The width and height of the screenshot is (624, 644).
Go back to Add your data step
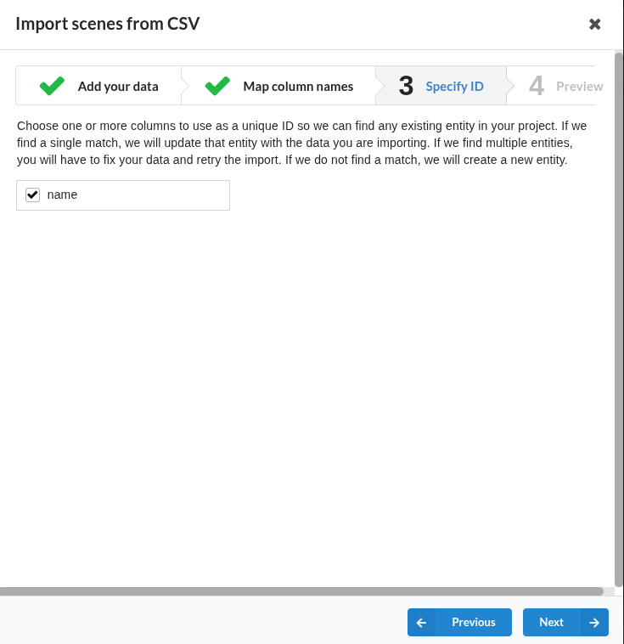click(x=117, y=86)
